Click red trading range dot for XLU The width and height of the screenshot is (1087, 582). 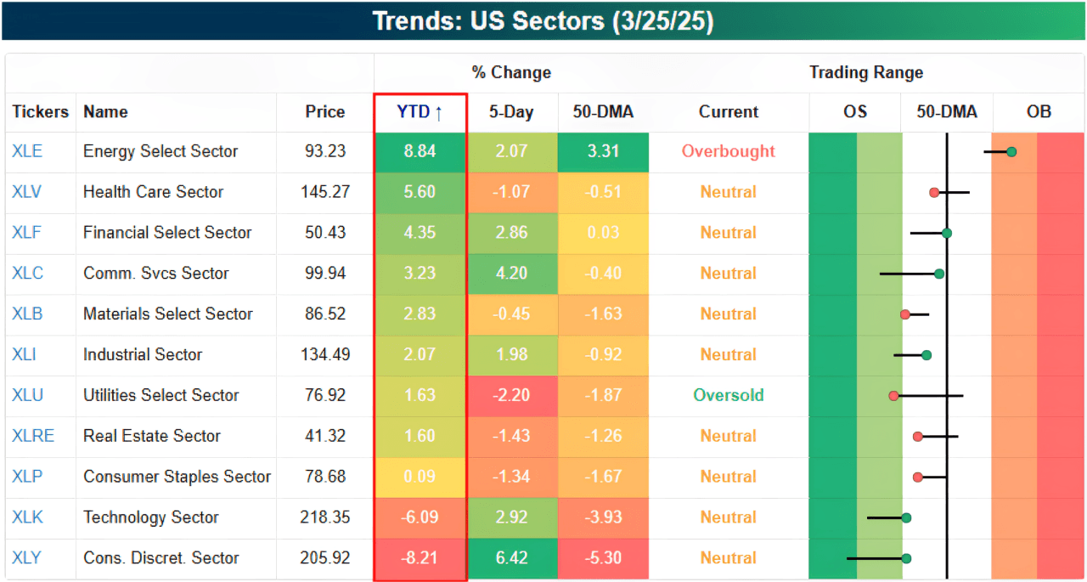point(893,396)
